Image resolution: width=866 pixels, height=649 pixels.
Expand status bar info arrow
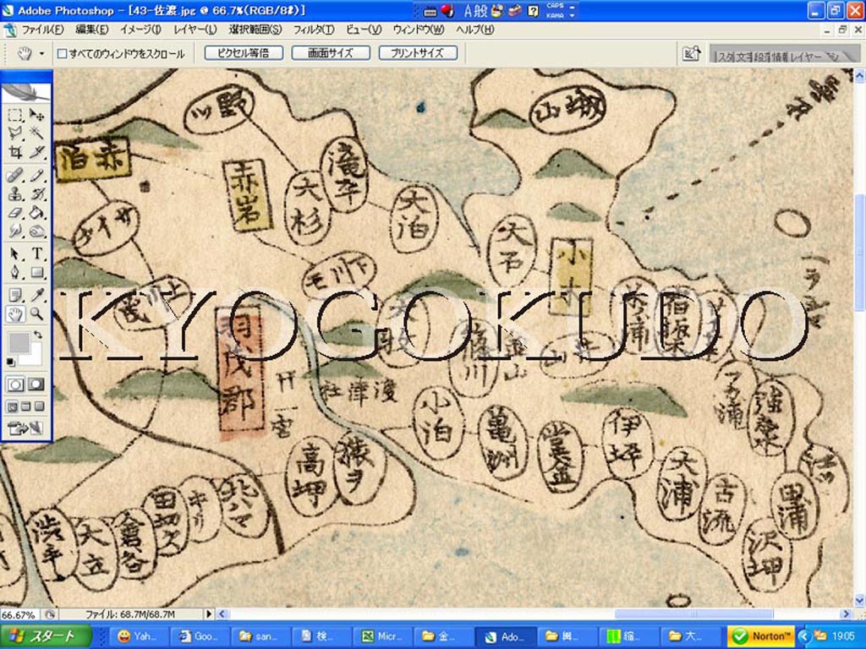(x=209, y=614)
